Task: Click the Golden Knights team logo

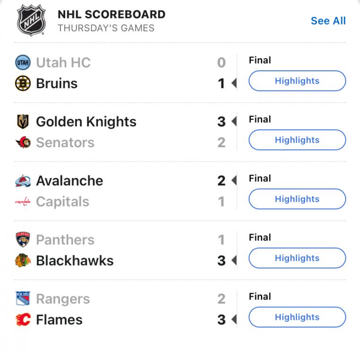Action: (23, 122)
